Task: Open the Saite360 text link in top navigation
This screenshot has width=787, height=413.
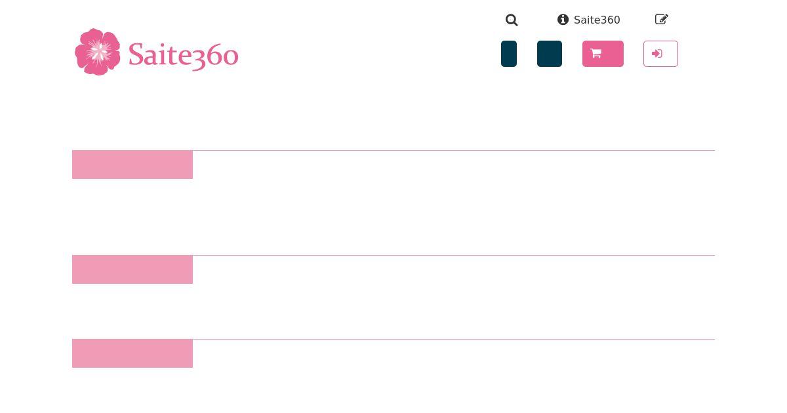Action: coord(597,20)
